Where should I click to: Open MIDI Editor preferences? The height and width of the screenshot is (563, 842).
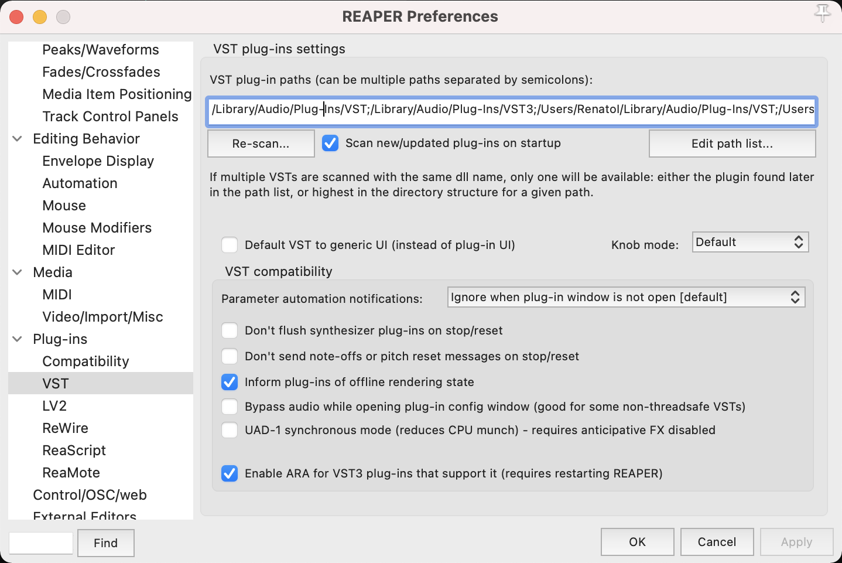[78, 250]
